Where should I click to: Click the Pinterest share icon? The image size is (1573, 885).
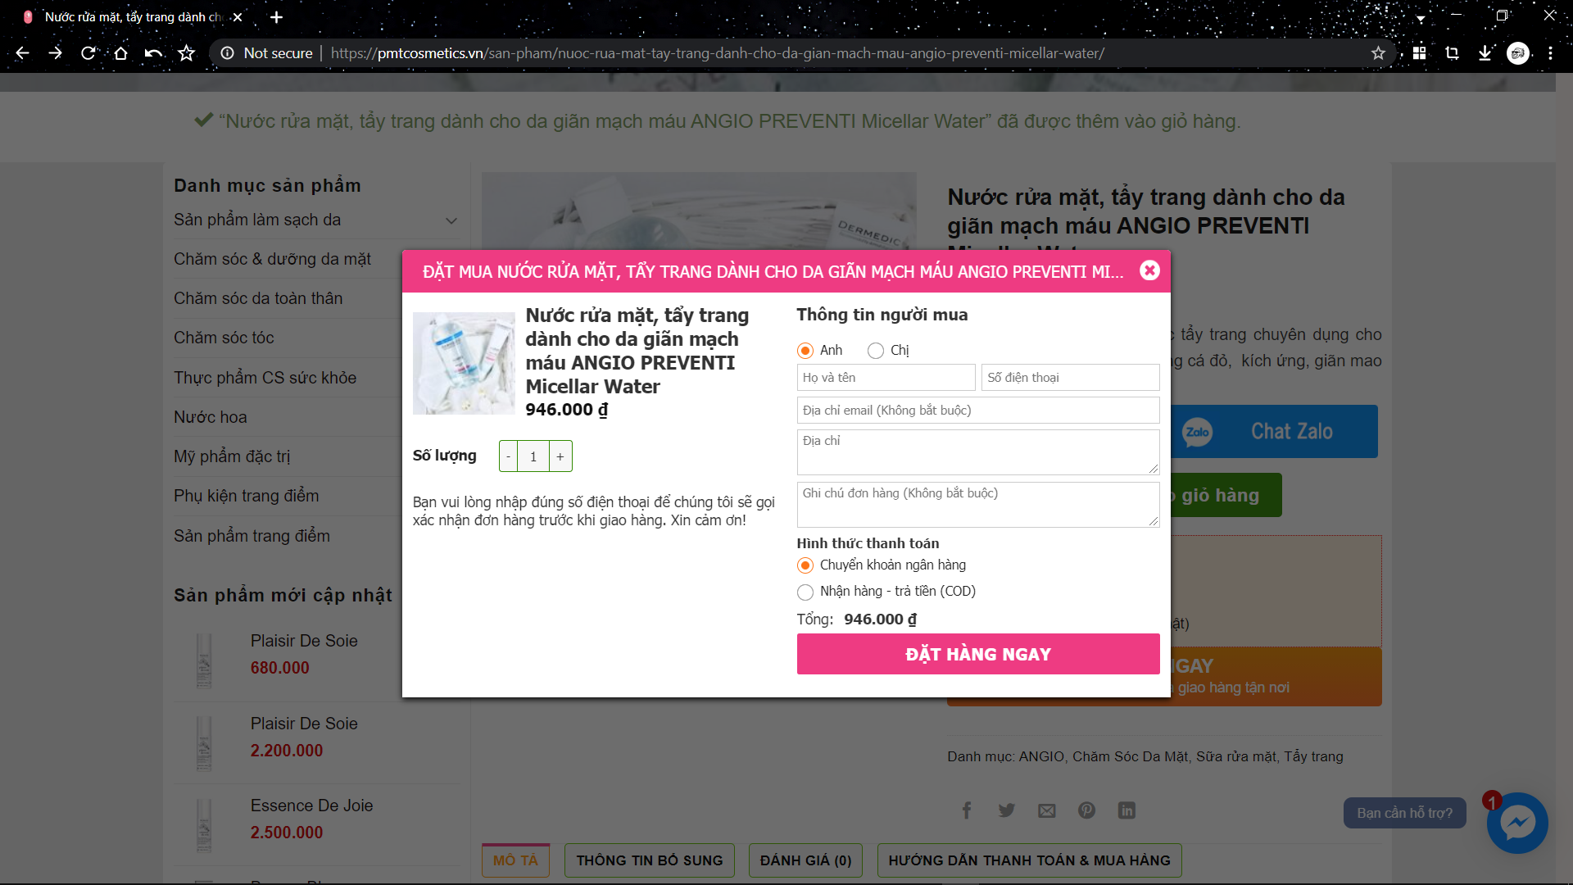pos(1086,810)
